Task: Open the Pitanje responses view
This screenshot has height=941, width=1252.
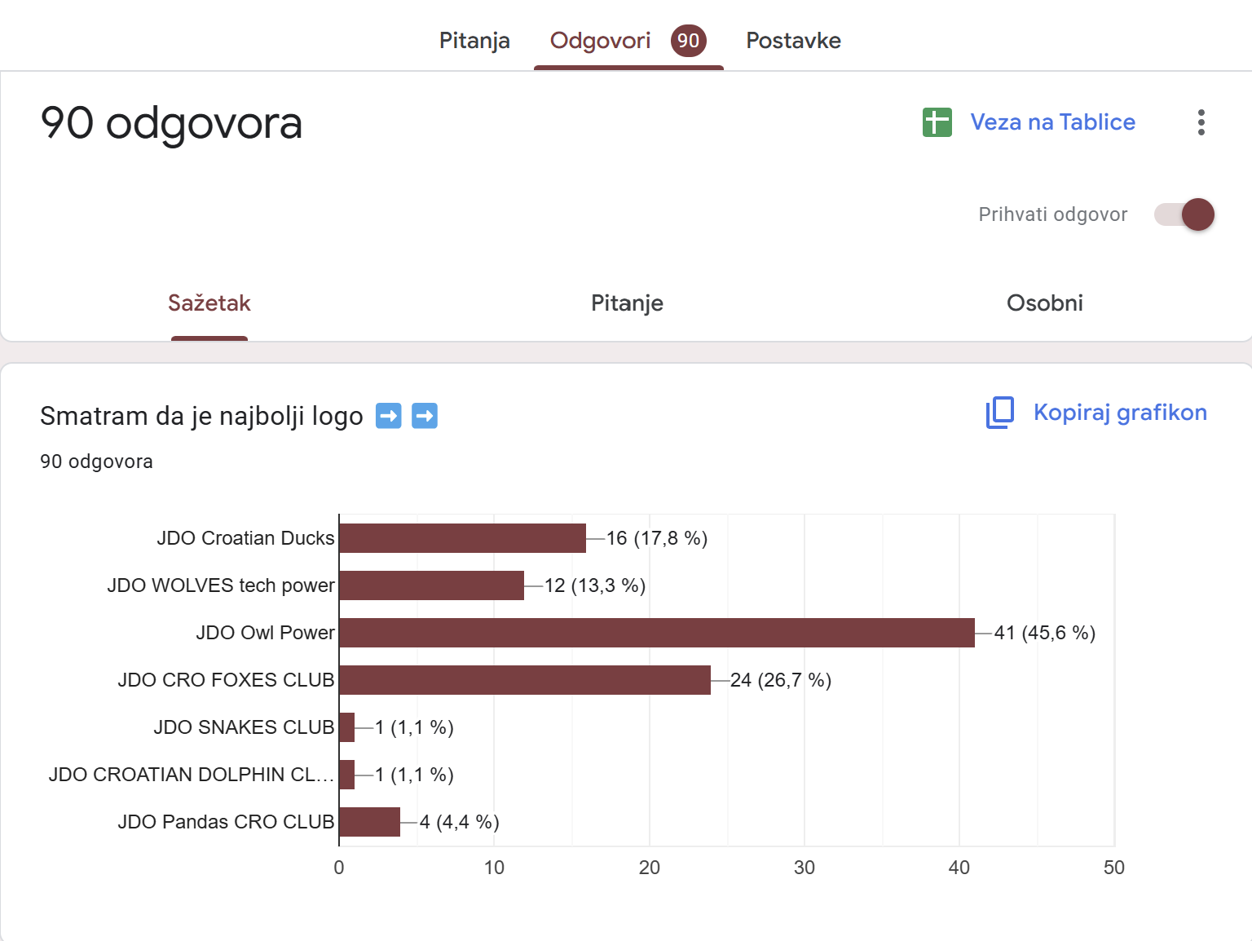Action: coord(627,303)
